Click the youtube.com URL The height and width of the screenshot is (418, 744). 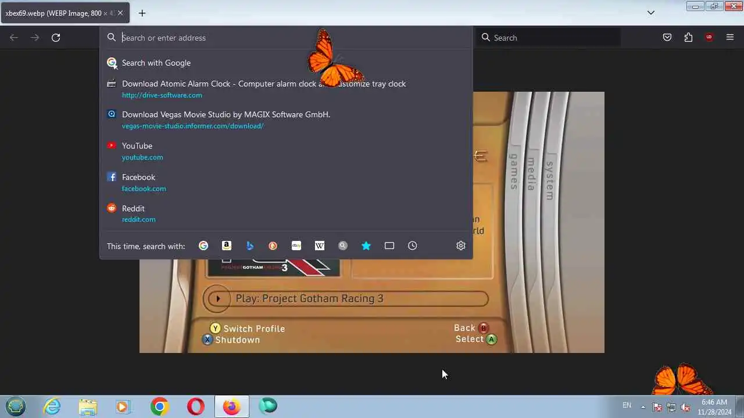coord(142,157)
